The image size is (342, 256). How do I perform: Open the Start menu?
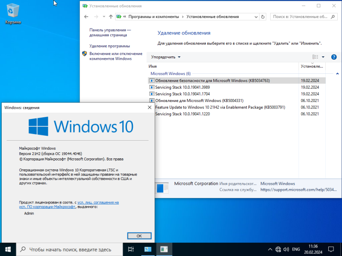point(8,250)
